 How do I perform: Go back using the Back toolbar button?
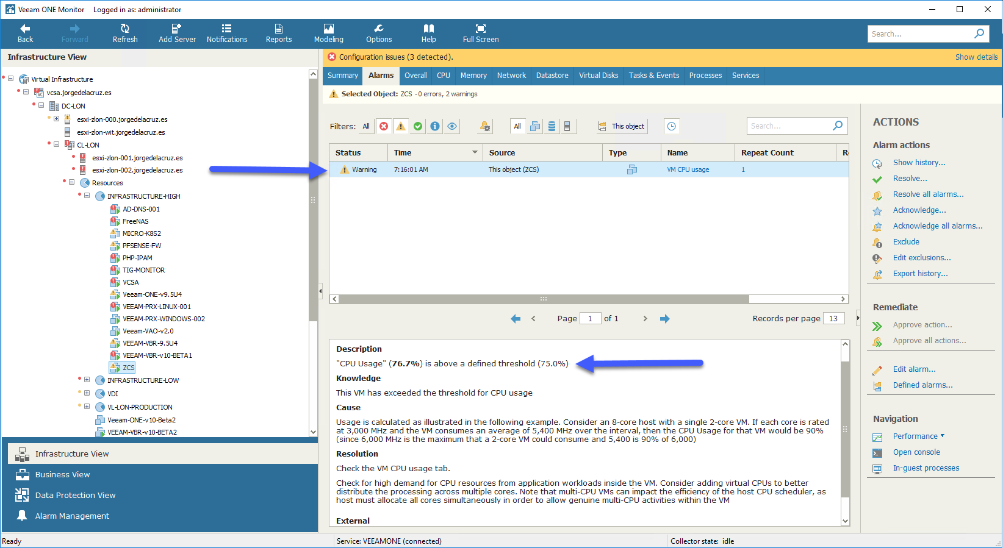coord(25,34)
